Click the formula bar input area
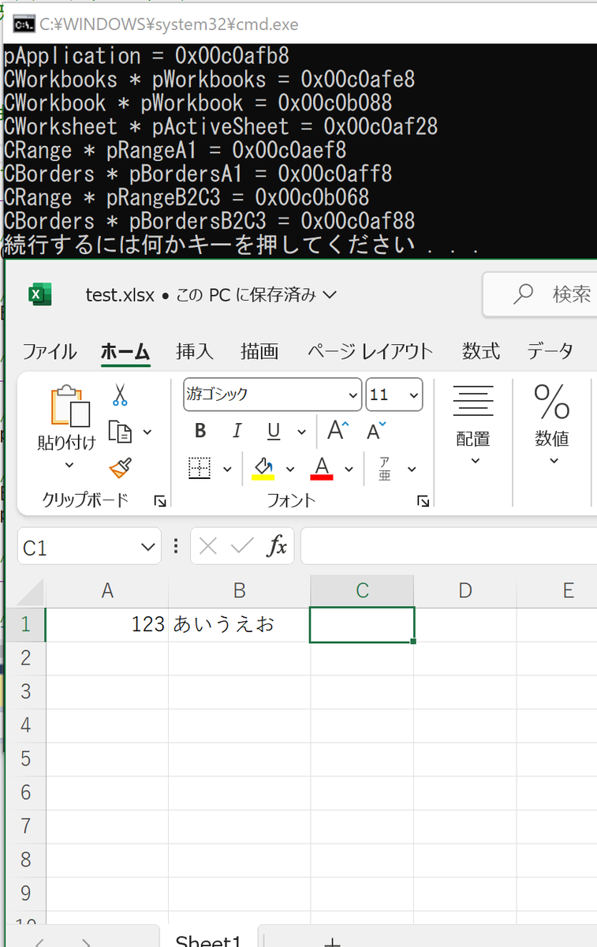Screen dimensions: 597x947 pos(449,547)
